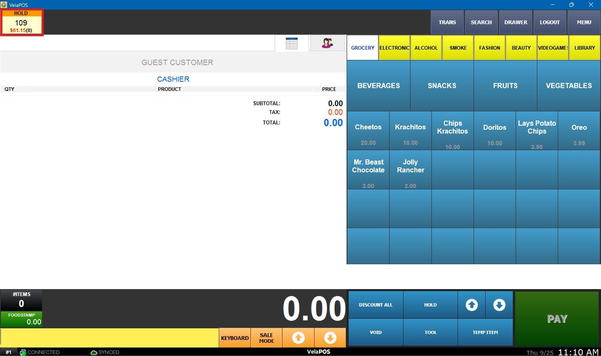Switch to the ALCOHOL tab
This screenshot has width=601, height=356.
[x=426, y=48]
